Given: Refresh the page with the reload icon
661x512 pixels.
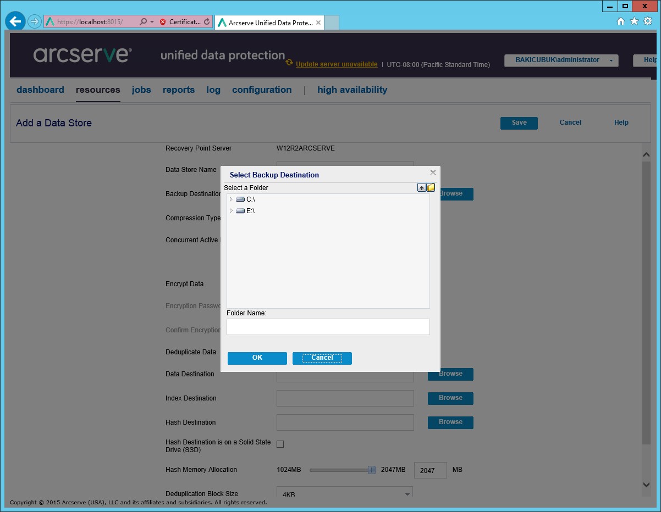Looking at the screenshot, I should [207, 22].
